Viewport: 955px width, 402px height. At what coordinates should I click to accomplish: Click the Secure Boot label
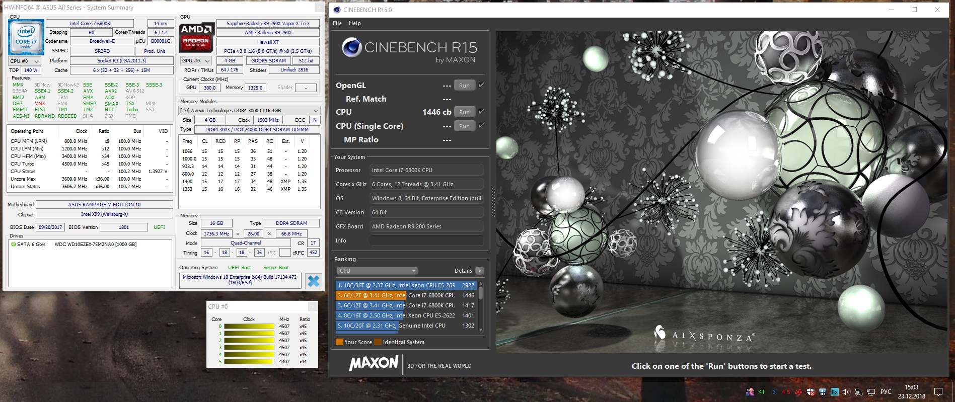tap(276, 268)
